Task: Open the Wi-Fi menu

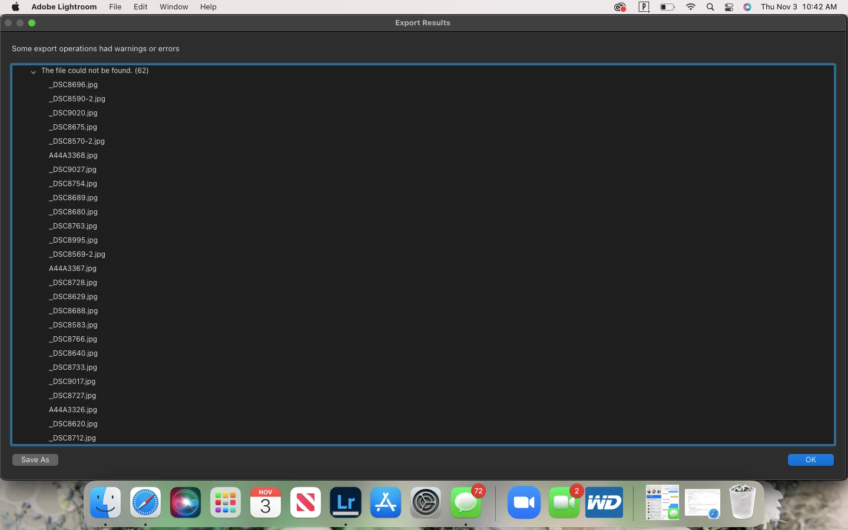Action: pos(691,7)
